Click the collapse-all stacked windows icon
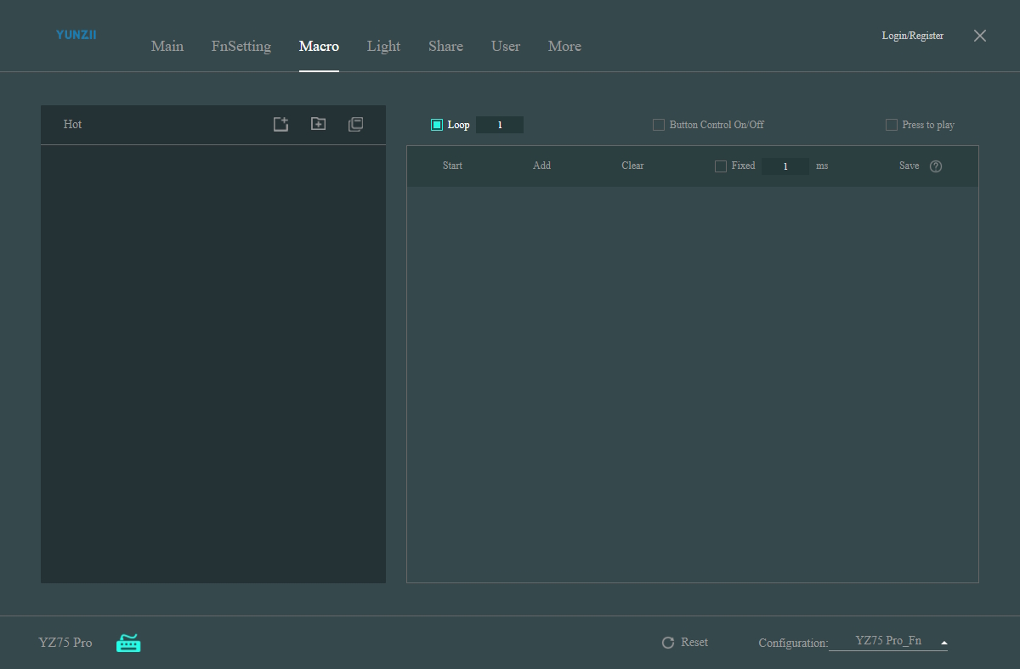1020x669 pixels. point(355,124)
